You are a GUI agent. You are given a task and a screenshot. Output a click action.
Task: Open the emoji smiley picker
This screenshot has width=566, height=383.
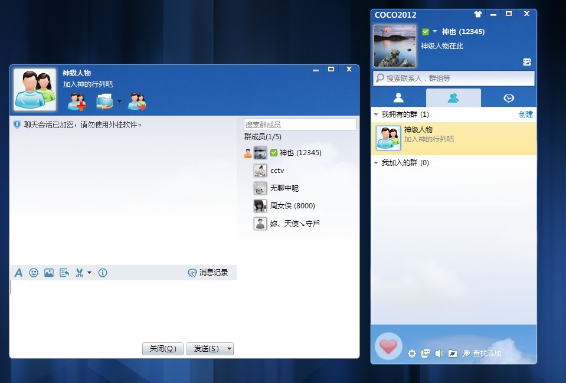click(x=34, y=273)
